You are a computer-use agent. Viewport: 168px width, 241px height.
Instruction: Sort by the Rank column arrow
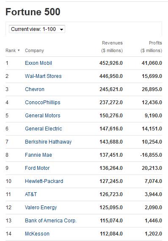[x=19, y=50]
